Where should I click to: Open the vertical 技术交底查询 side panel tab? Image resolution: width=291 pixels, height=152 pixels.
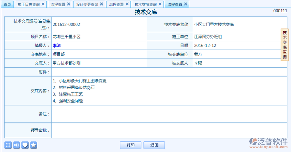pyautogui.click(x=285, y=45)
